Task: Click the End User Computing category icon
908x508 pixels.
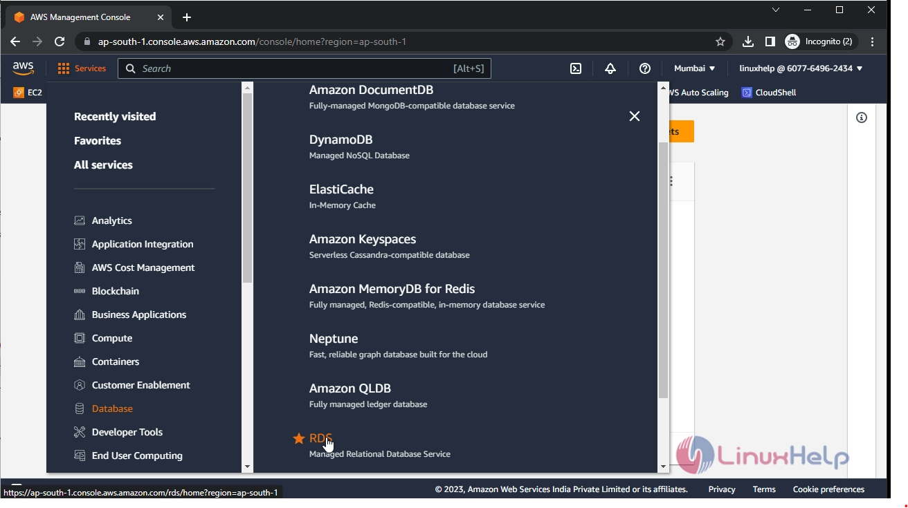Action: click(80, 455)
